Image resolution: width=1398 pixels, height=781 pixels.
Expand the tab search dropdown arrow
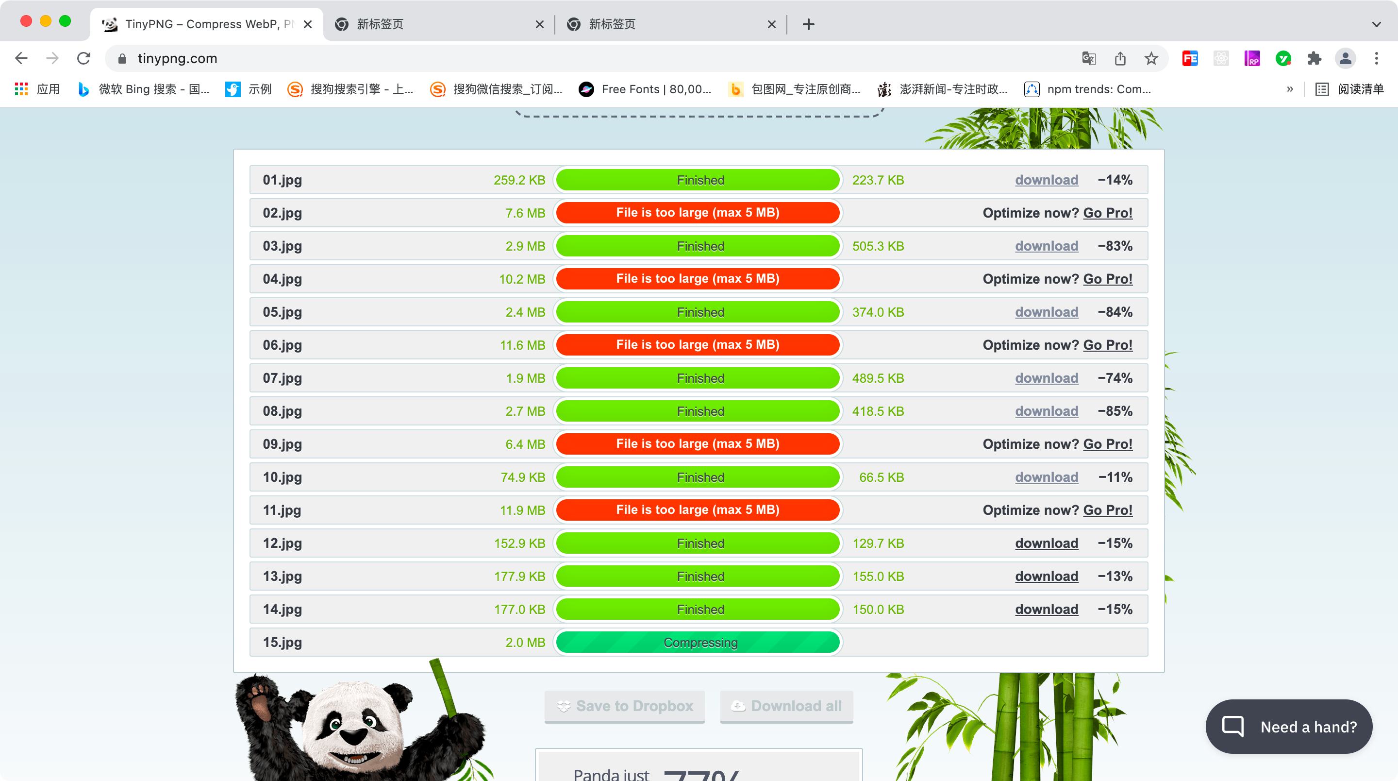(x=1376, y=24)
